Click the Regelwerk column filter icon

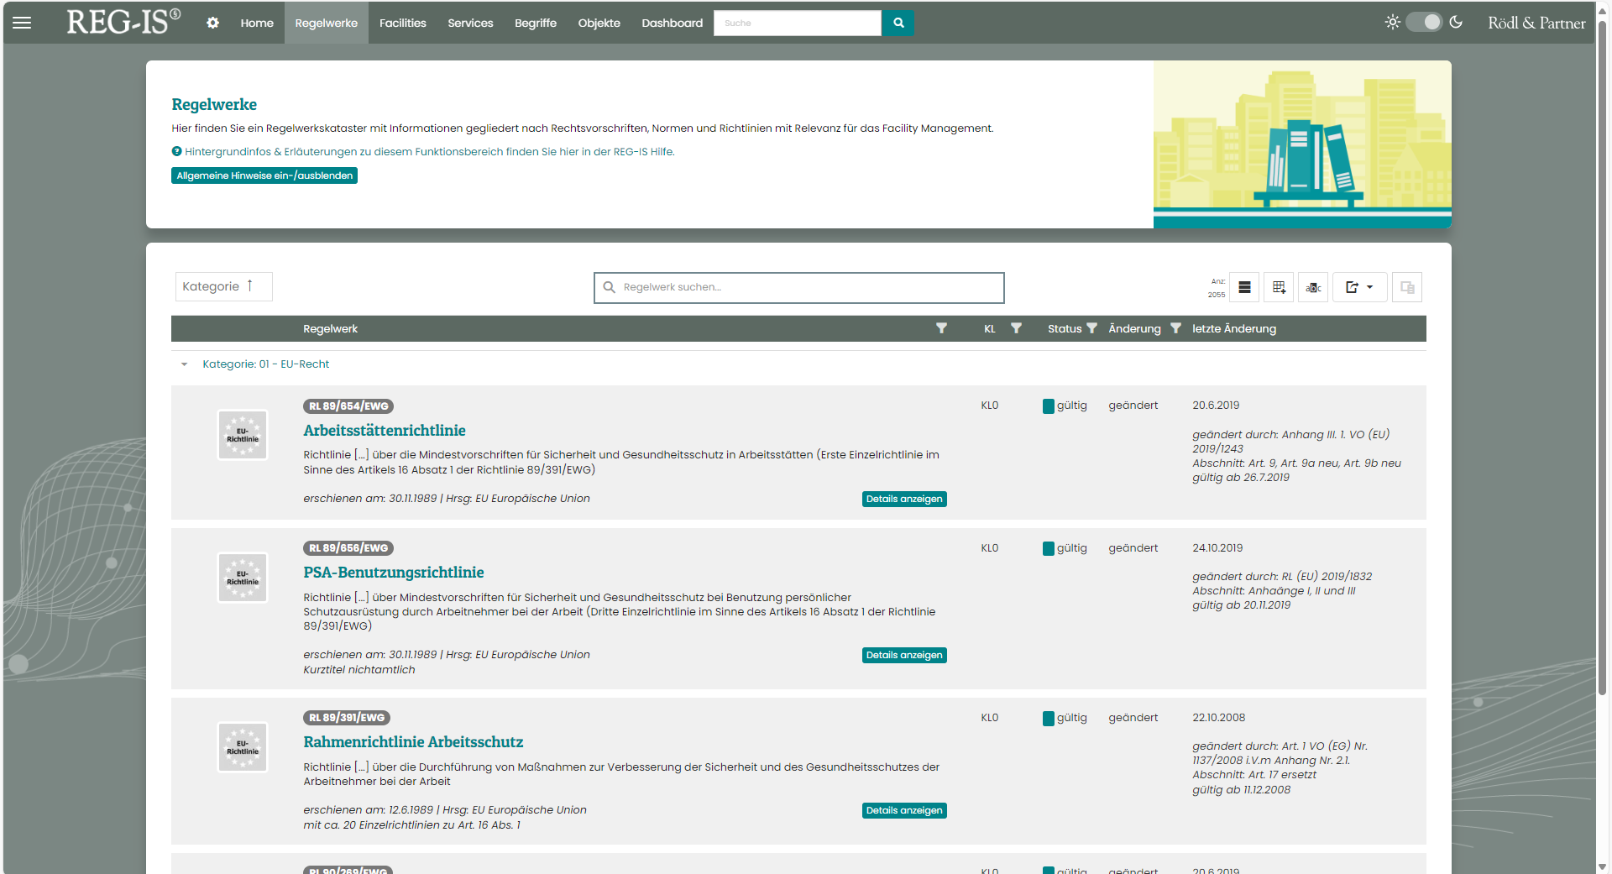coord(941,328)
